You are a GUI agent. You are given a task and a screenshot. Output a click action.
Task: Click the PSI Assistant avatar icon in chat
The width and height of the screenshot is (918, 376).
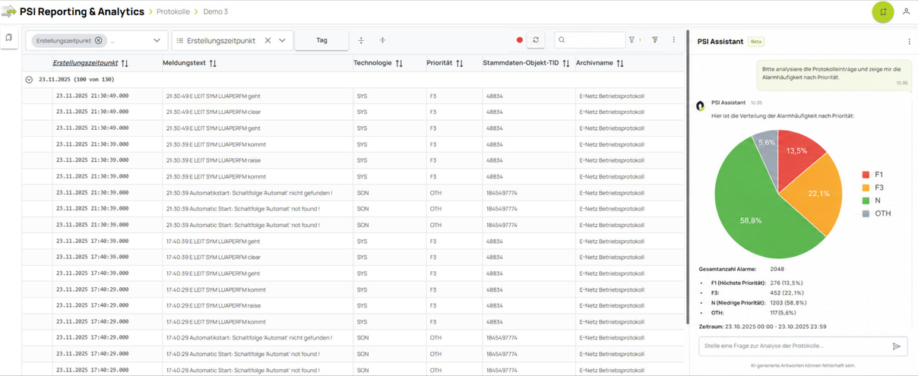tap(701, 106)
